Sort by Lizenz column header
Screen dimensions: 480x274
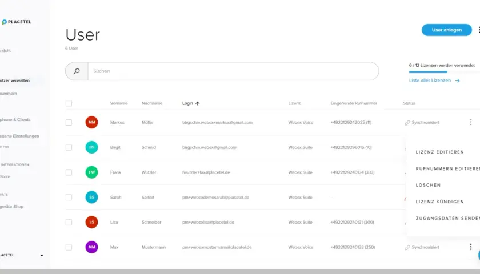[x=294, y=103]
